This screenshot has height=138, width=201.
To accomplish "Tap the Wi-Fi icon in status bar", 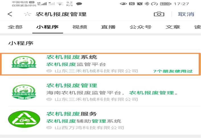I will [60, 4].
